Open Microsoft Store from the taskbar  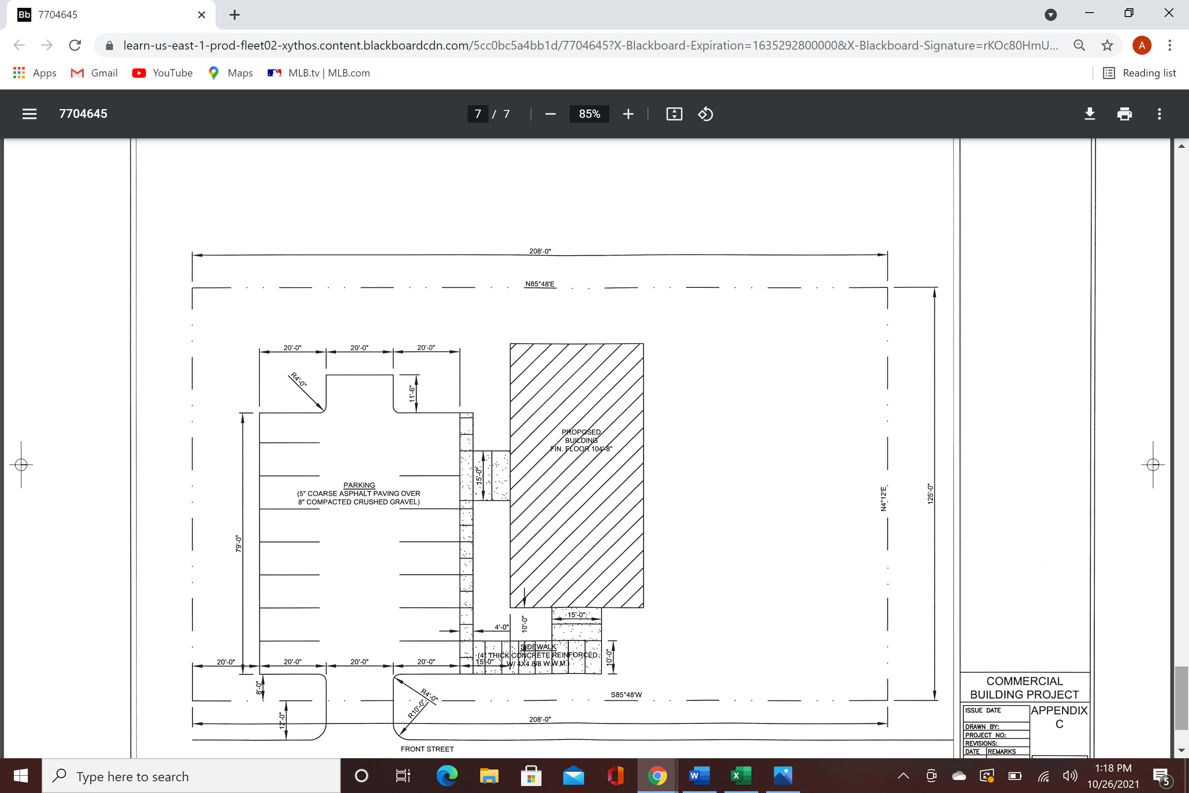click(x=531, y=775)
